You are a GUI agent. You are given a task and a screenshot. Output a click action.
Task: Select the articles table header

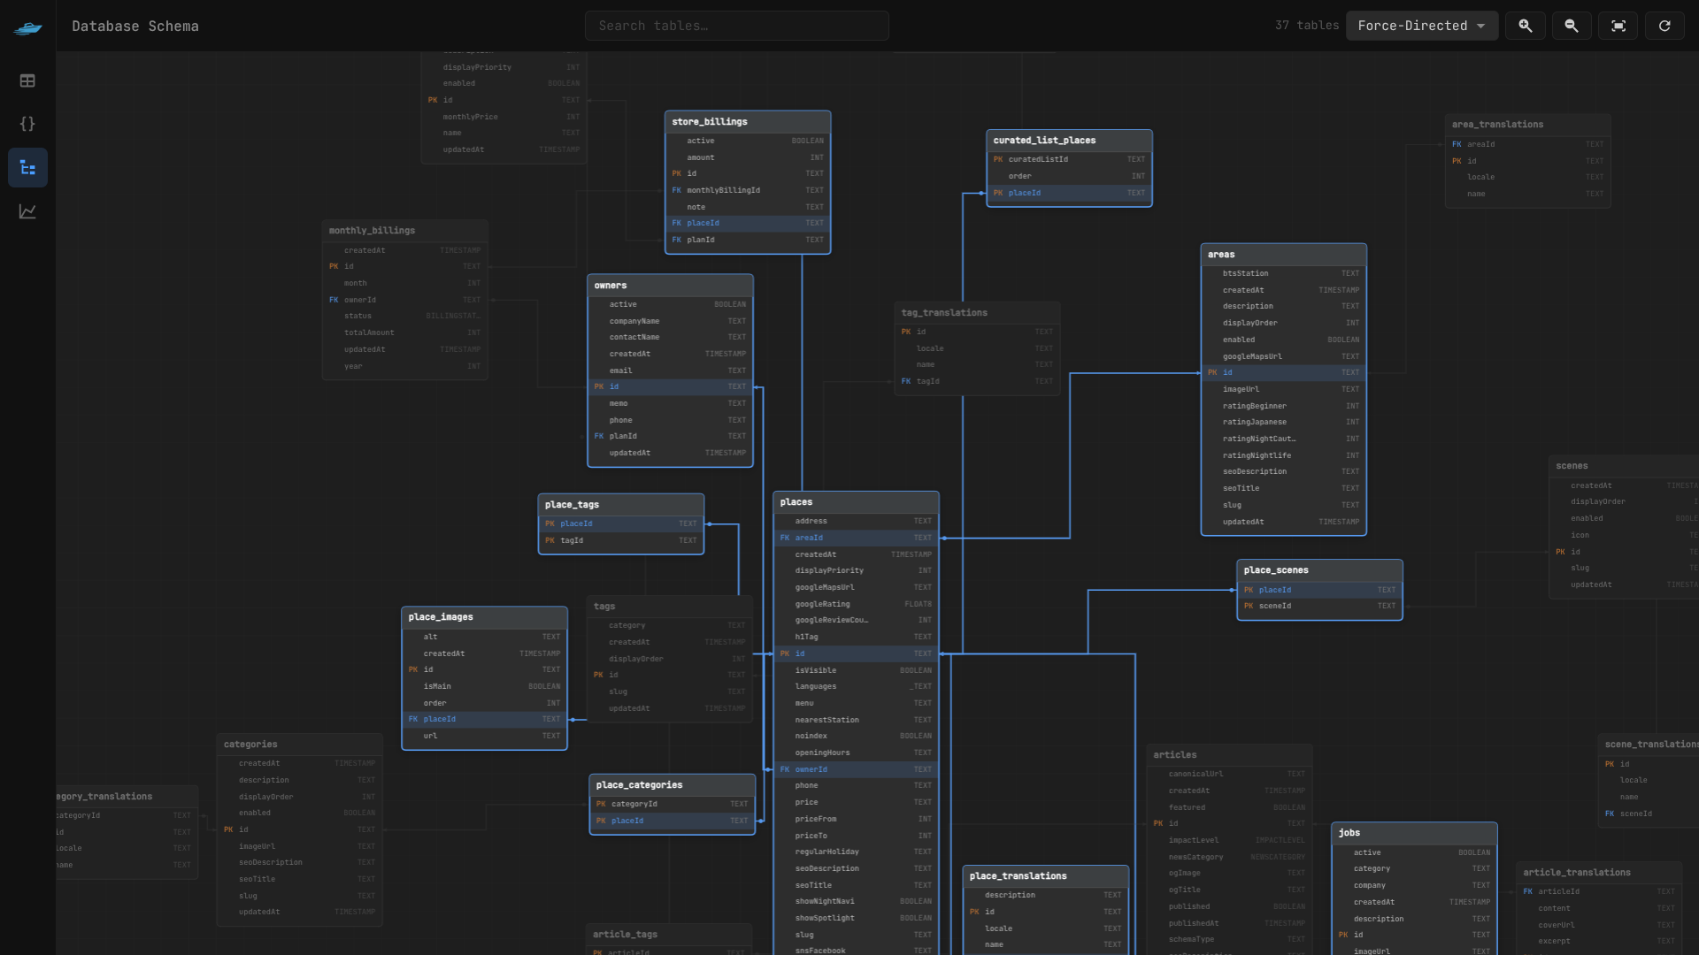coord(1229,755)
